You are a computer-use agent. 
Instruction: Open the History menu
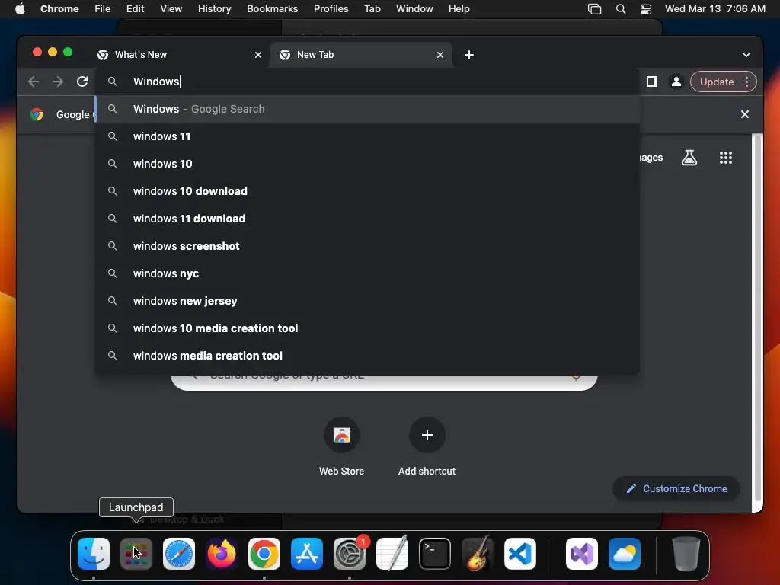pyautogui.click(x=214, y=9)
